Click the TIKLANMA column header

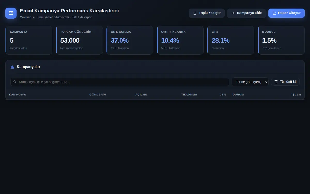[x=189, y=95]
